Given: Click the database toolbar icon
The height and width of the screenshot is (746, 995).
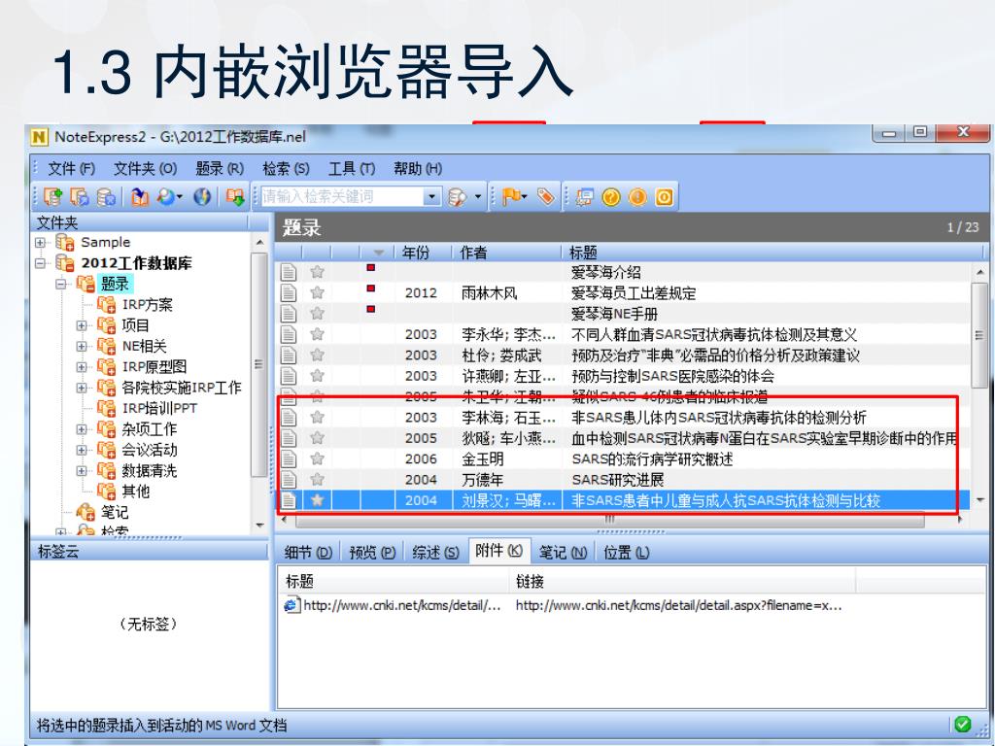Looking at the screenshot, I should pos(106,197).
